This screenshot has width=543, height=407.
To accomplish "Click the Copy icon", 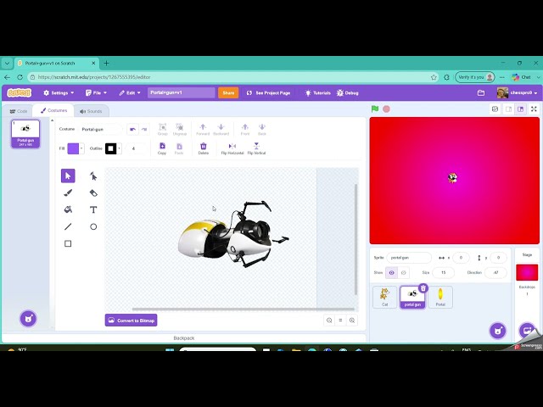I will (162, 148).
